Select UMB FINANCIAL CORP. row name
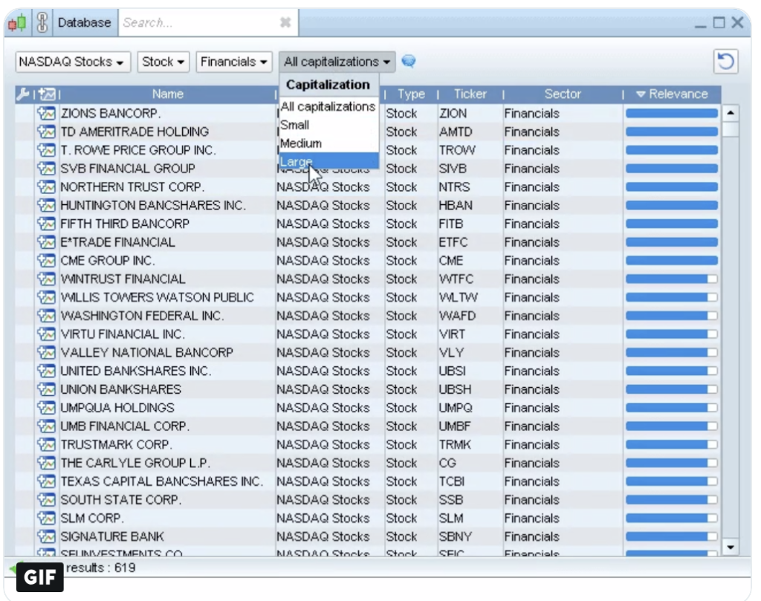The width and height of the screenshot is (761, 601). (125, 426)
